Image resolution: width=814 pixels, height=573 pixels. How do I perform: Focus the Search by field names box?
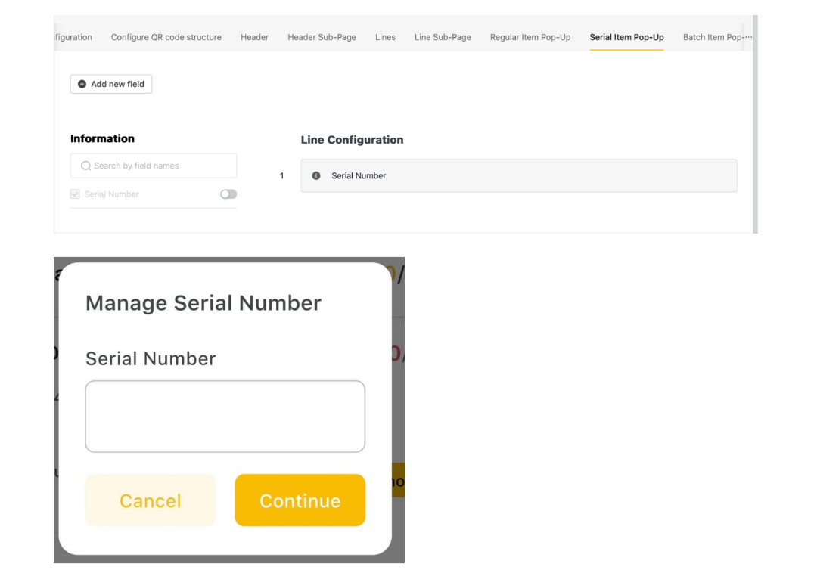click(x=159, y=166)
